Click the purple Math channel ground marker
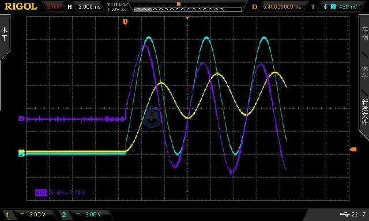369x221 pixels. pyautogui.click(x=21, y=119)
